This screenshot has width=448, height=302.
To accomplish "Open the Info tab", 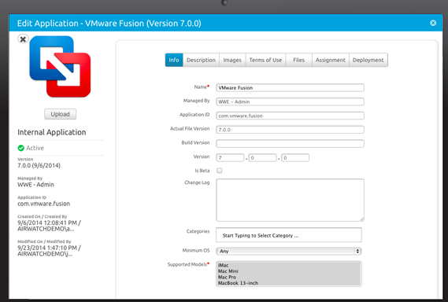I will click(174, 60).
